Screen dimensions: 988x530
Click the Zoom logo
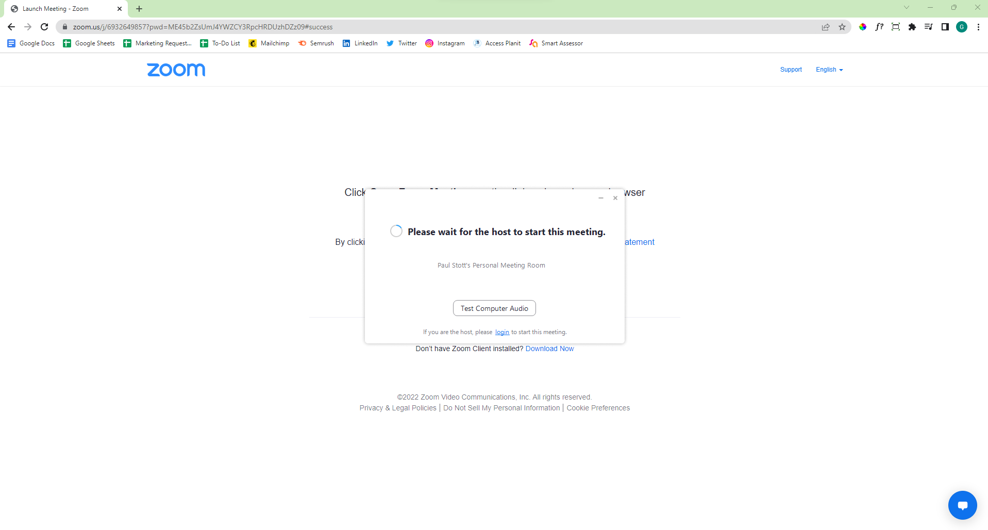click(x=176, y=70)
